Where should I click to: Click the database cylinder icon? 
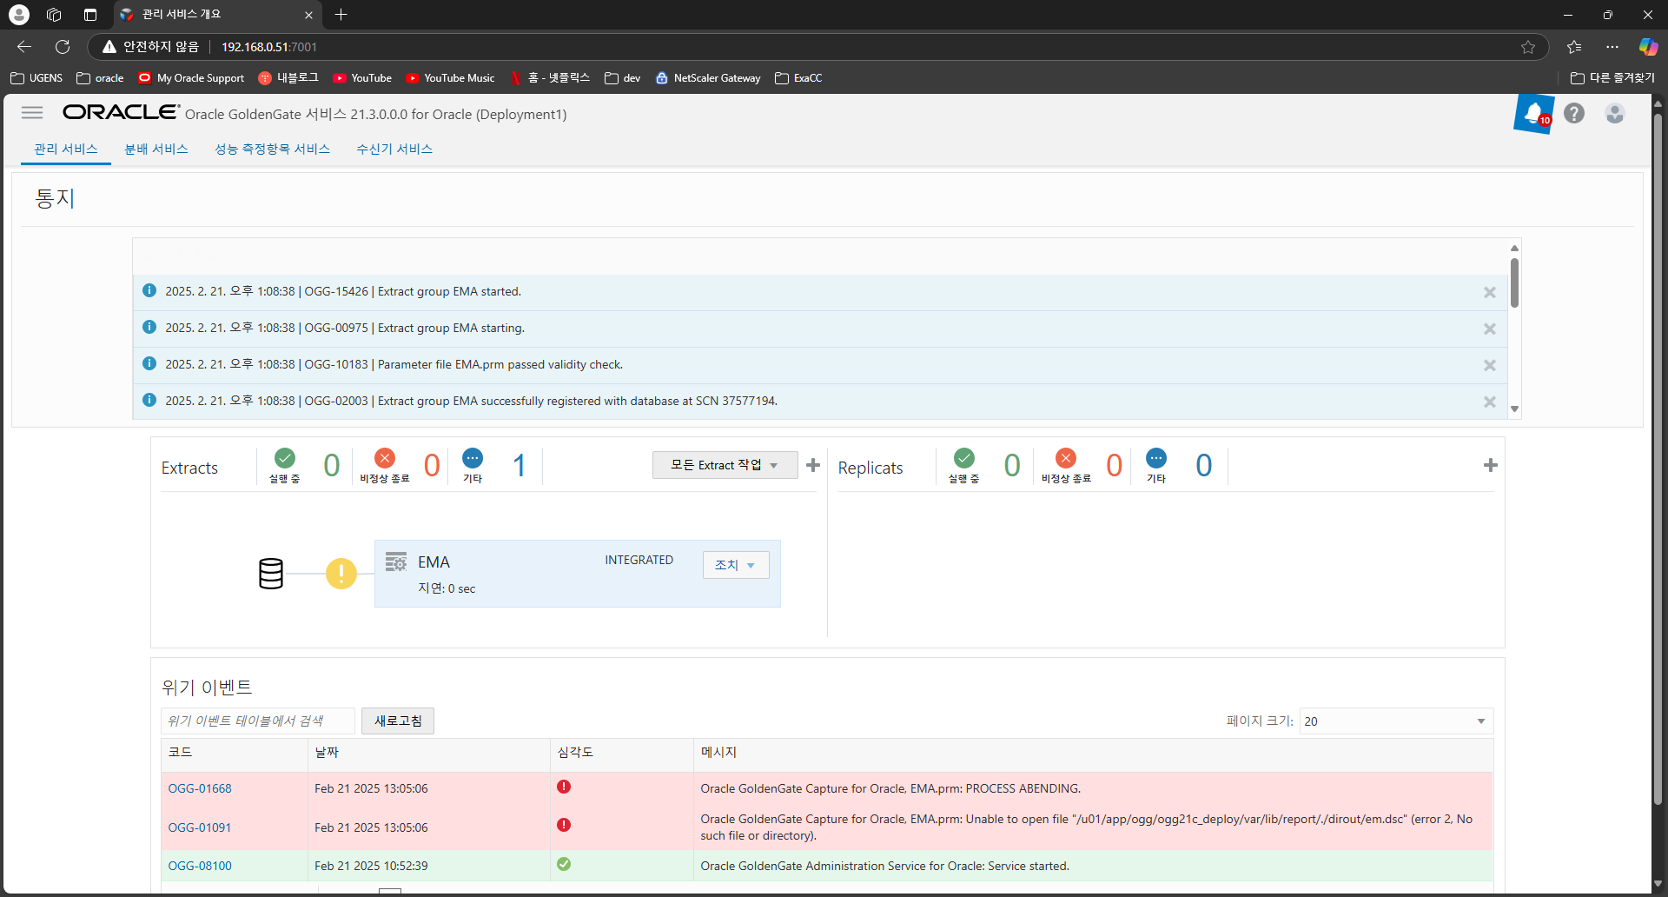271,574
